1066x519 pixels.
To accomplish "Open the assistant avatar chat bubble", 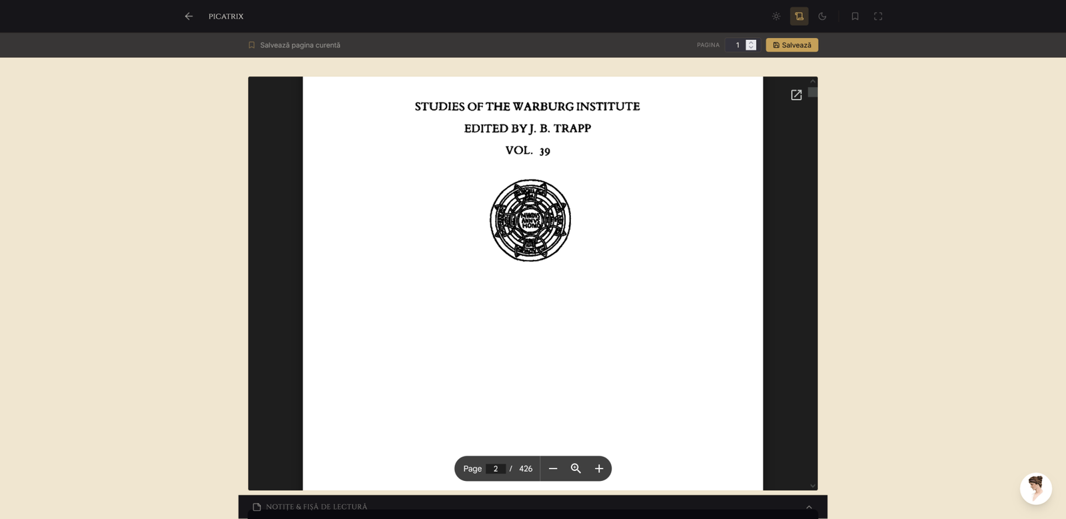I will [1036, 489].
